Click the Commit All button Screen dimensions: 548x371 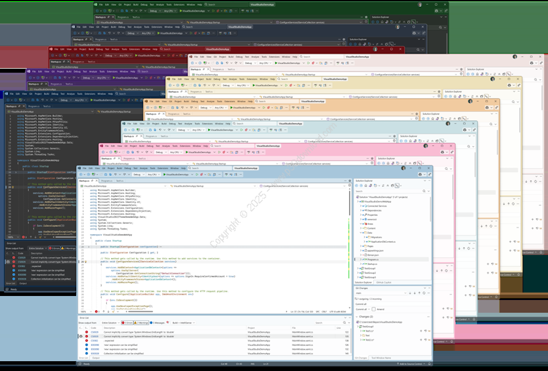[x=362, y=310]
